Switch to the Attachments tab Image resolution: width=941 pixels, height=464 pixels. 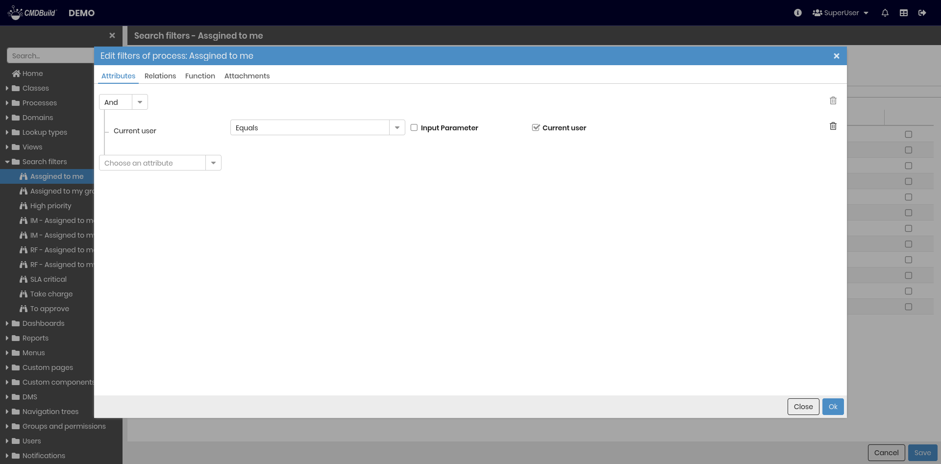[247, 76]
